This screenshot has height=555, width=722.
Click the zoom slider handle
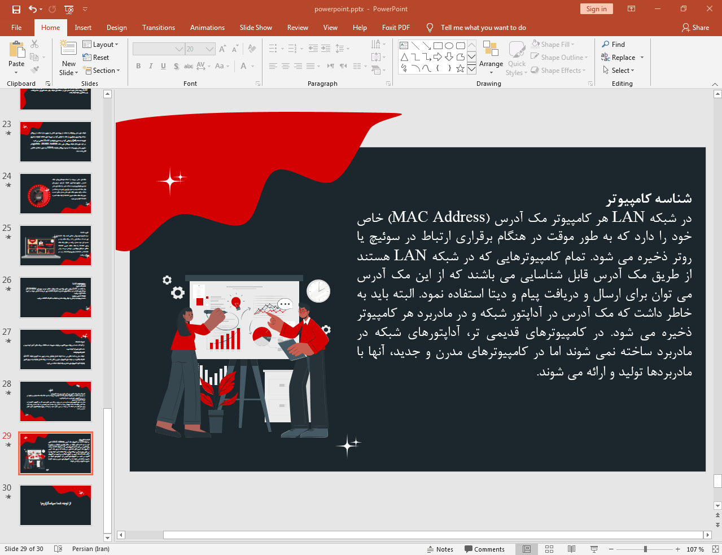pyautogui.click(x=645, y=549)
